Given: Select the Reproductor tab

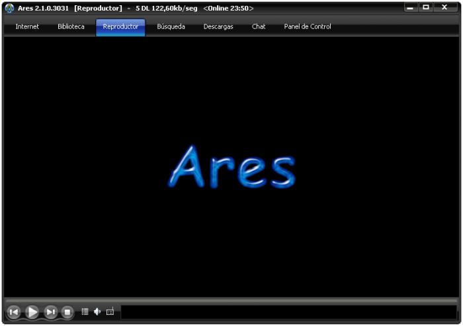Looking at the screenshot, I should 120,27.
